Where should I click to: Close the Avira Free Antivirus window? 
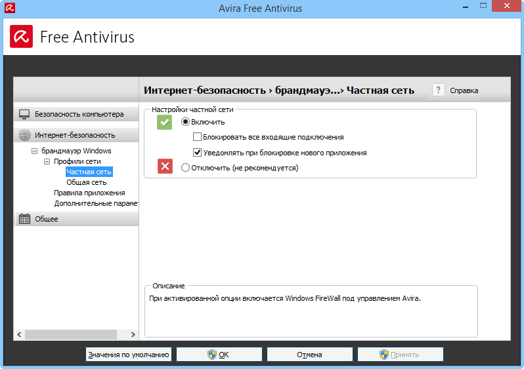point(507,6)
